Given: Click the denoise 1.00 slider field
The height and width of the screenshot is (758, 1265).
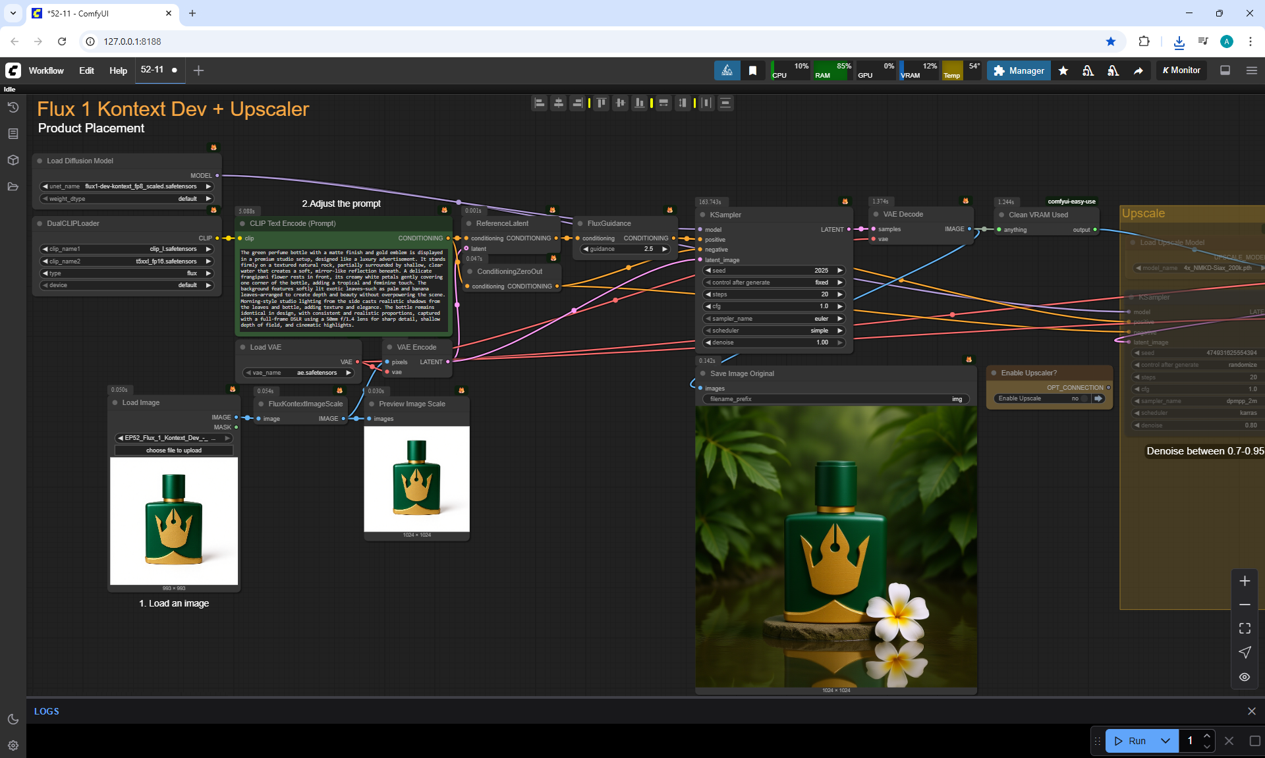Looking at the screenshot, I should pos(773,342).
